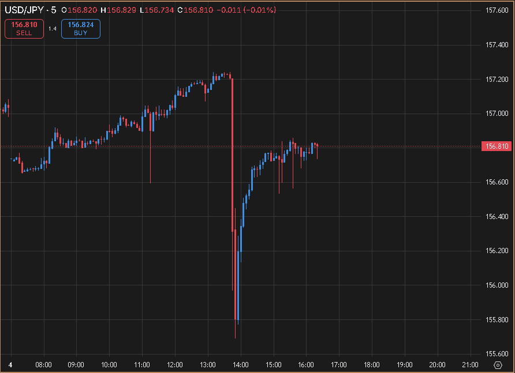Select the current price label 156.810 on the axis

point(497,146)
